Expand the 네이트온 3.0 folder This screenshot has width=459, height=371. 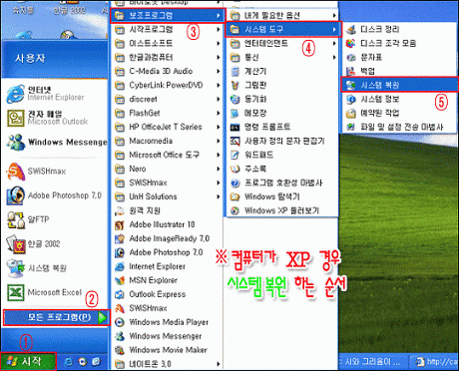click(x=168, y=364)
